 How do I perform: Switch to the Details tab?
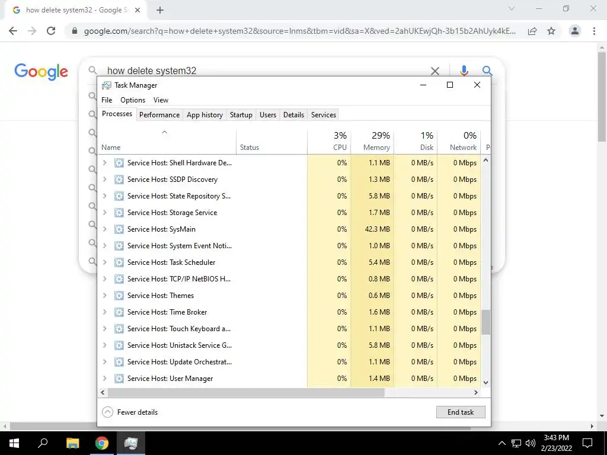[293, 115]
